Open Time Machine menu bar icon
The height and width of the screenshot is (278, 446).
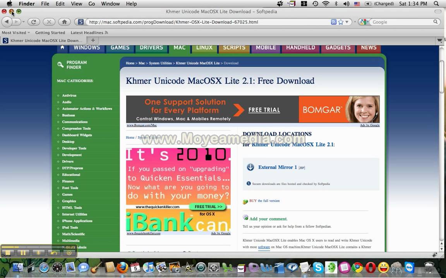(x=315, y=4)
